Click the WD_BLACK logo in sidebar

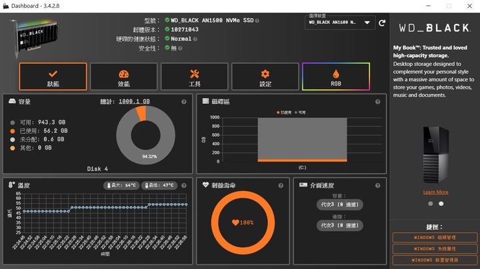tap(435, 28)
